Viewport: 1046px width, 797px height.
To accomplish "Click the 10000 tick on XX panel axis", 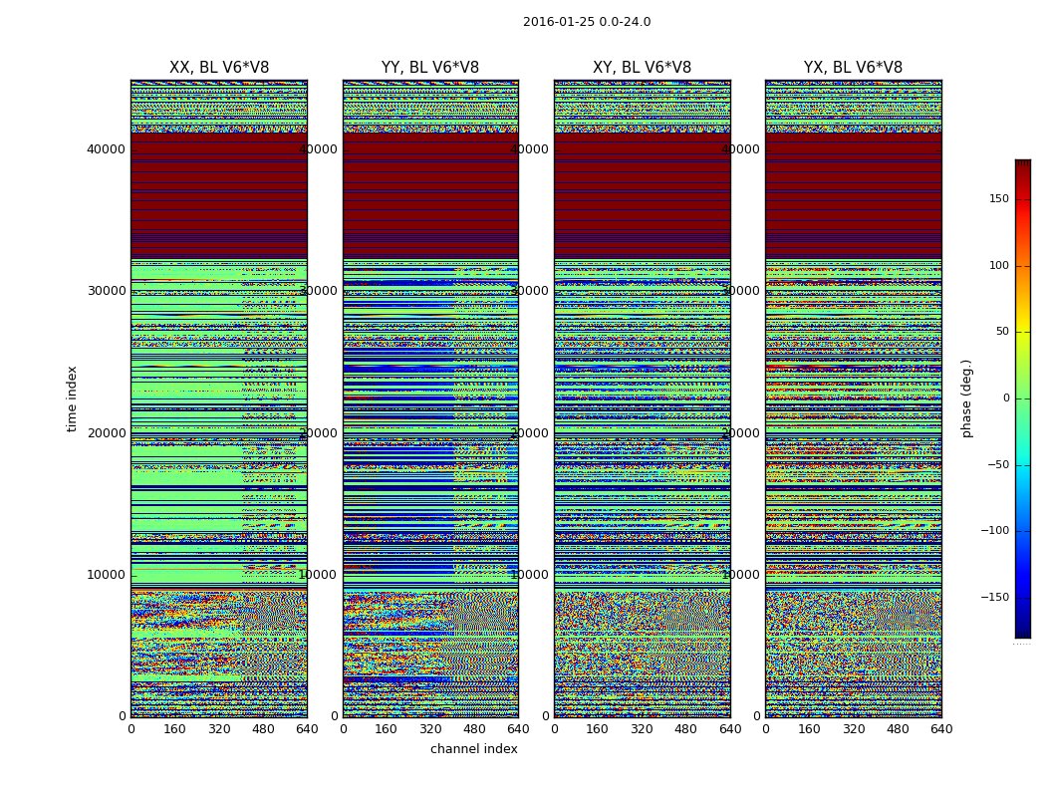I will point(106,575).
